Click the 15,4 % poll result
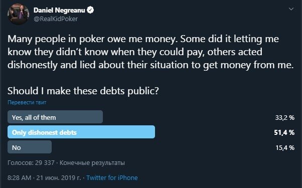Image resolution: width=302 pixels, height=188 pixels. tap(285, 147)
